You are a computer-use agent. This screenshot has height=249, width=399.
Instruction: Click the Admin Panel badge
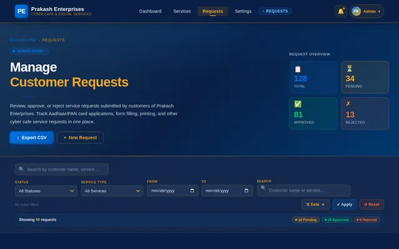pyautogui.click(x=29, y=51)
